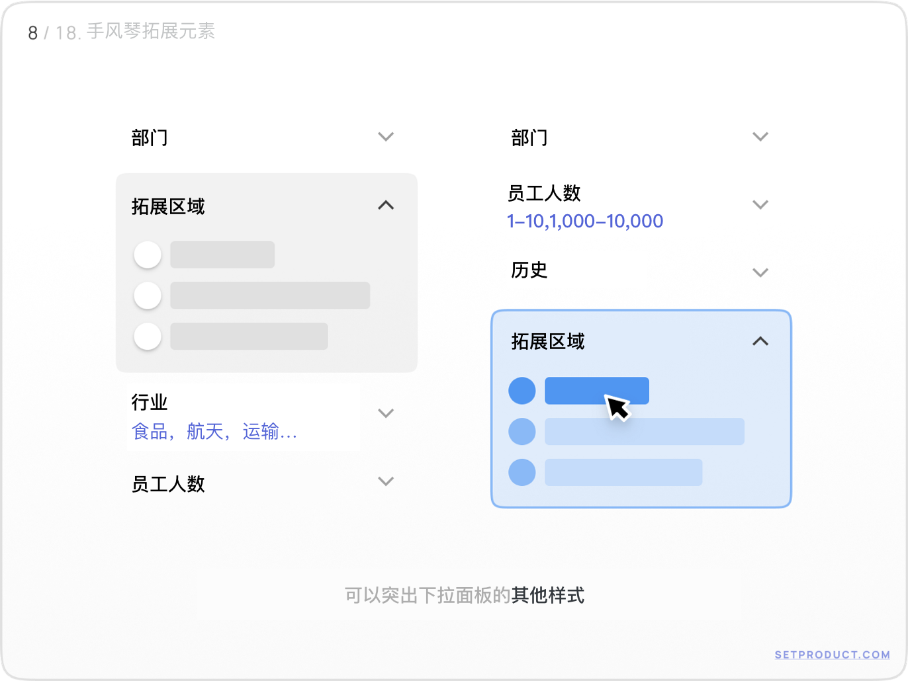Click the left 部门 accordion title

tap(150, 138)
